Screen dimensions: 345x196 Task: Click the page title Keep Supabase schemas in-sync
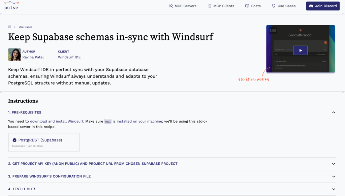point(111,37)
